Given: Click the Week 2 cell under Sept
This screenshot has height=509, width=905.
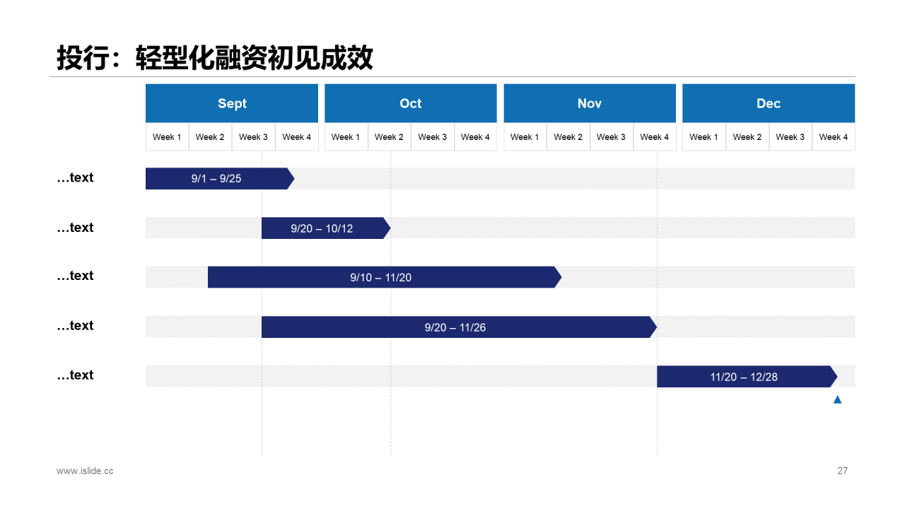Looking at the screenshot, I should point(210,137).
